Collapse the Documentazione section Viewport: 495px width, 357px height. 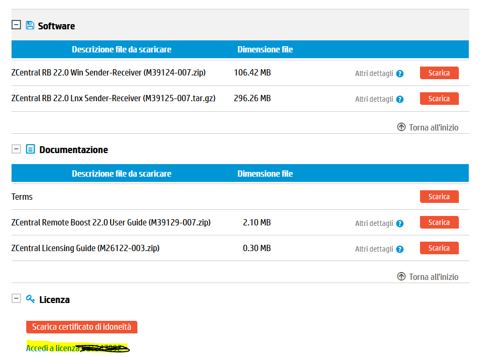[x=16, y=149]
